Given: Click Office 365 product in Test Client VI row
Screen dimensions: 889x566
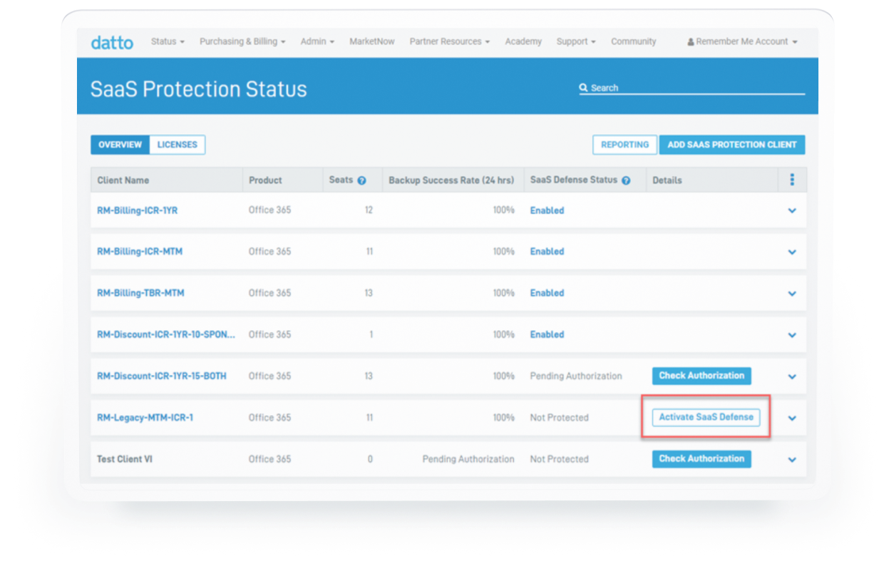Looking at the screenshot, I should coord(269,459).
